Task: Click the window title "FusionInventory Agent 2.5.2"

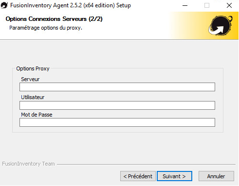Action: coord(46,5)
